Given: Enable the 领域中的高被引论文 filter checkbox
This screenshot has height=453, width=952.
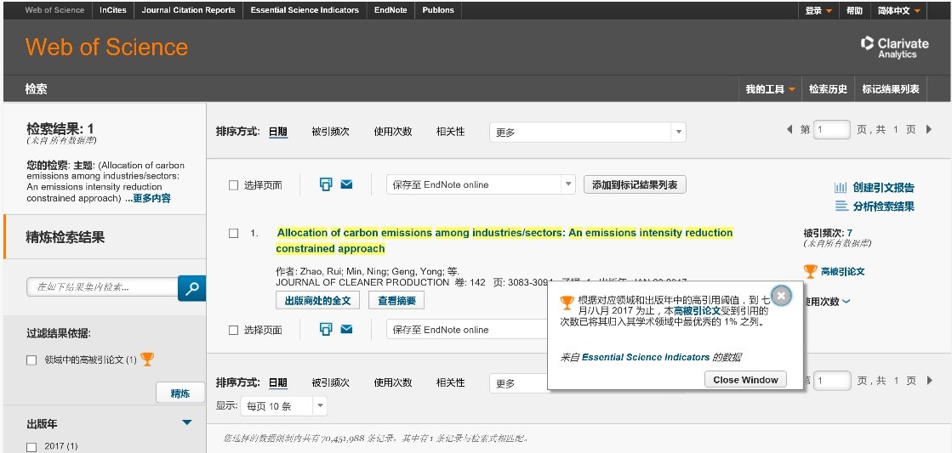Looking at the screenshot, I should [x=32, y=360].
